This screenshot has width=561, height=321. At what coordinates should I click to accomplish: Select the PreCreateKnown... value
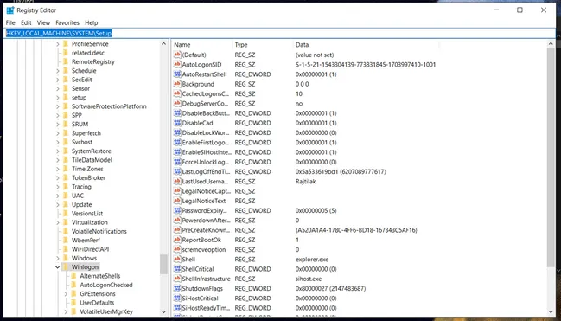206,230
